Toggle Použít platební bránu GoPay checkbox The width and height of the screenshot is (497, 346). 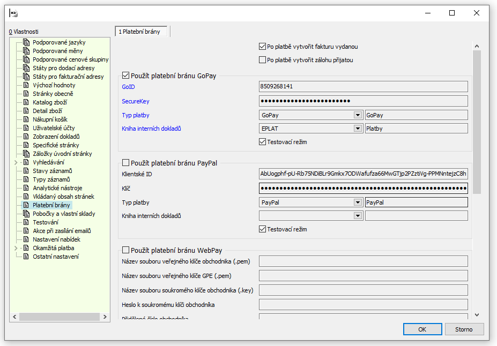(x=125, y=76)
